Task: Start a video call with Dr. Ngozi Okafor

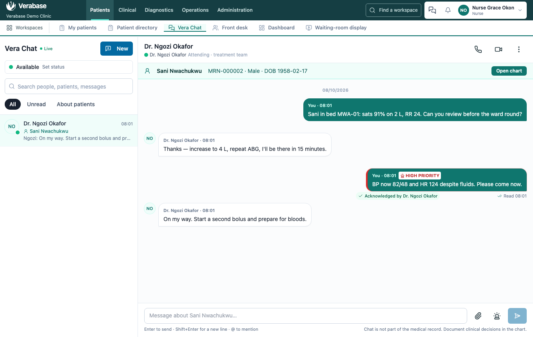Action: (499, 49)
